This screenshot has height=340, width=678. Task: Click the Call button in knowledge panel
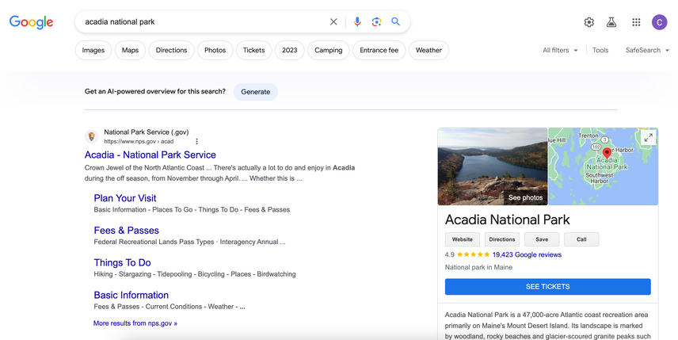pos(581,239)
